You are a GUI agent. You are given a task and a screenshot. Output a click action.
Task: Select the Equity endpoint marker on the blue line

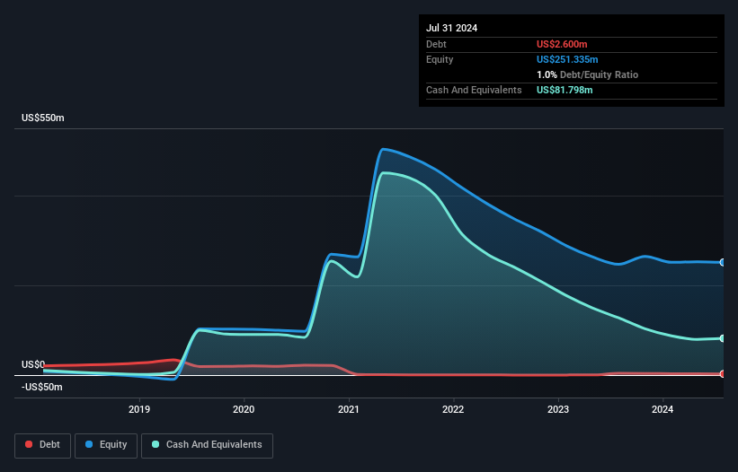[x=723, y=263]
